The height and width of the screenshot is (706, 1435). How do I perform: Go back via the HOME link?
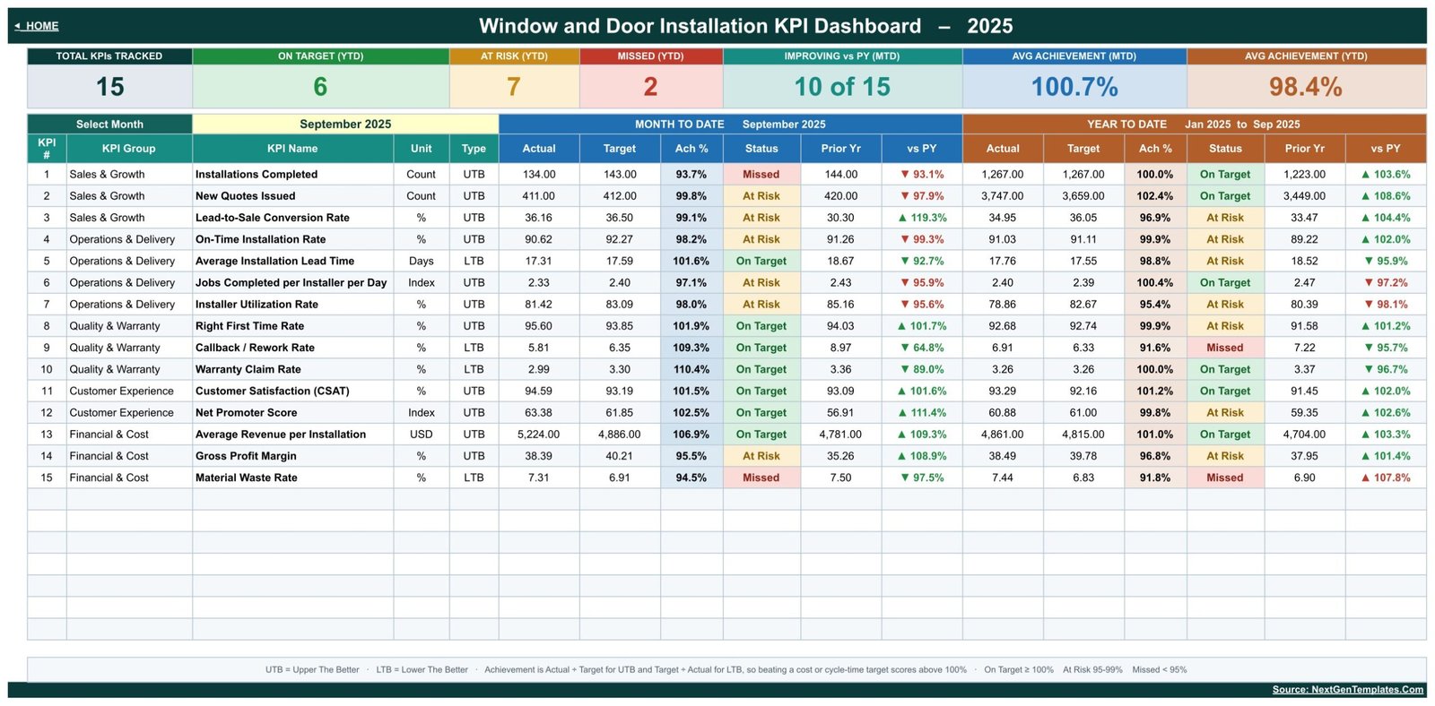click(37, 26)
